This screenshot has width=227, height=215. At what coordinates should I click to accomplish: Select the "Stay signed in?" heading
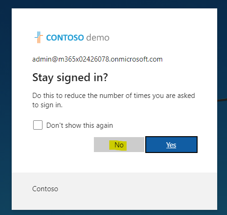[70, 77]
